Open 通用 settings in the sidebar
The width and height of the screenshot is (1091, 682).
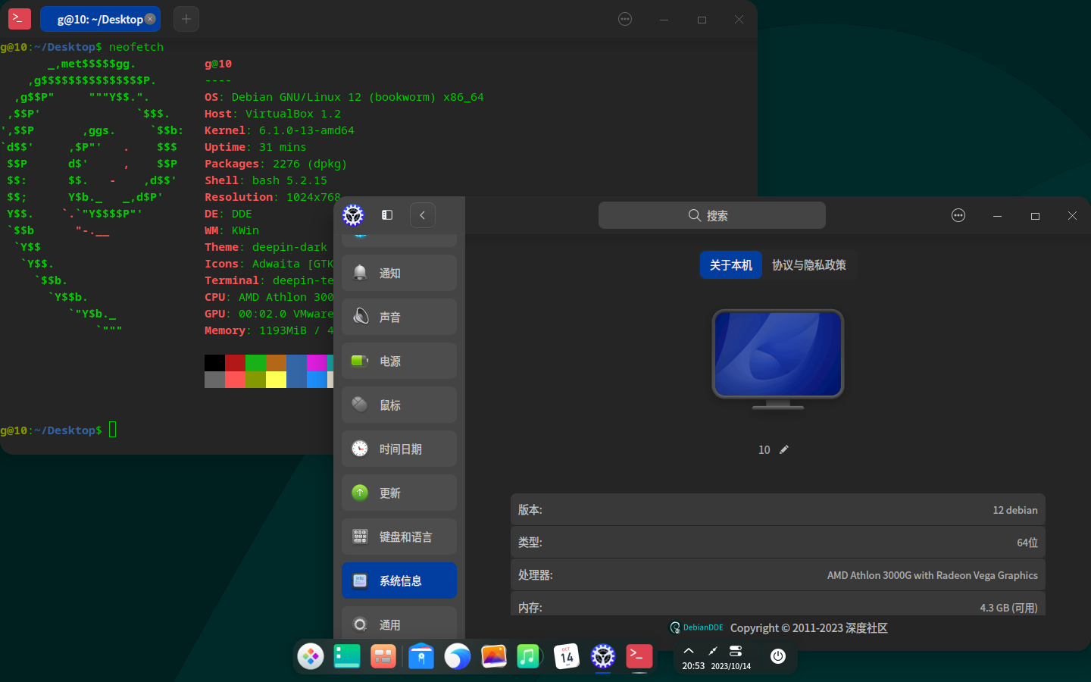(x=399, y=623)
